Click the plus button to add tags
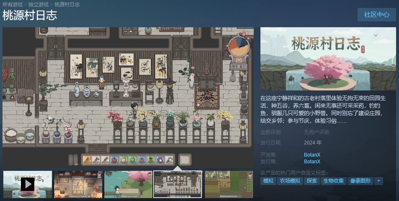This screenshot has width=399, height=201. click(378, 181)
